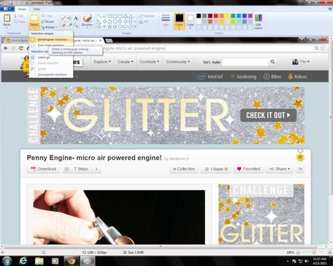Choose the Line shape in Shapes gallery
The width and height of the screenshot is (333, 266).
[x=99, y=16]
